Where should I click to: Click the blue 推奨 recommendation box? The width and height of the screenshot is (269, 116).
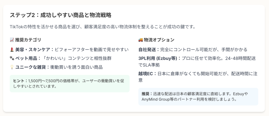coord(198,97)
